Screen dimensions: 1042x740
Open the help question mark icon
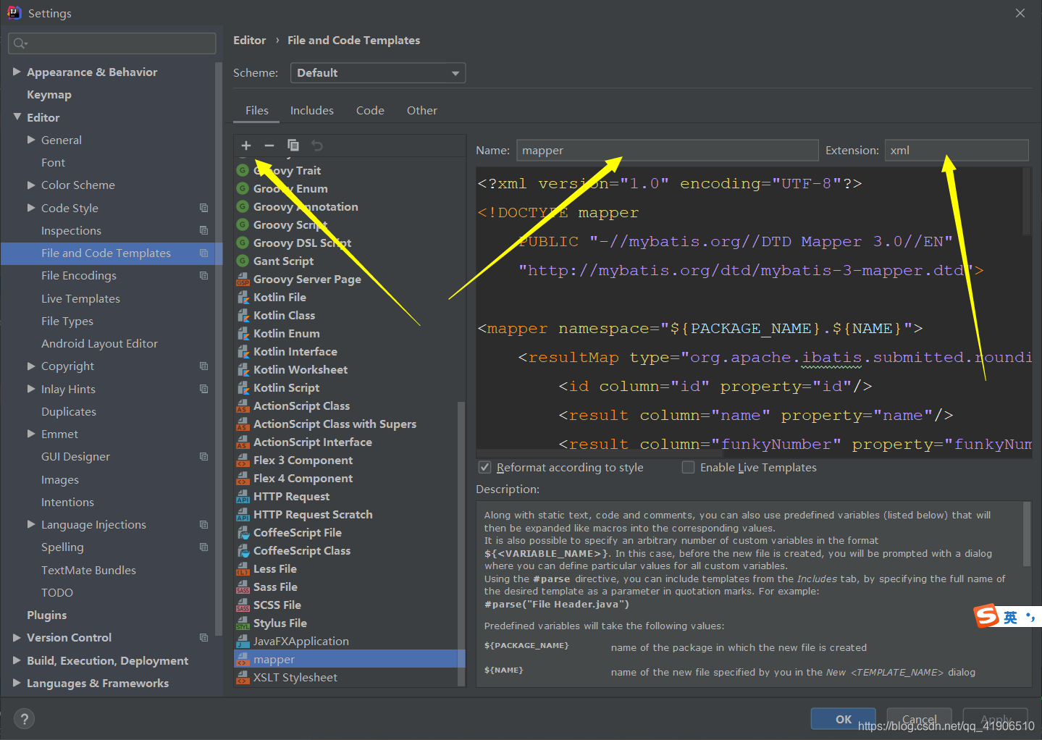click(24, 718)
